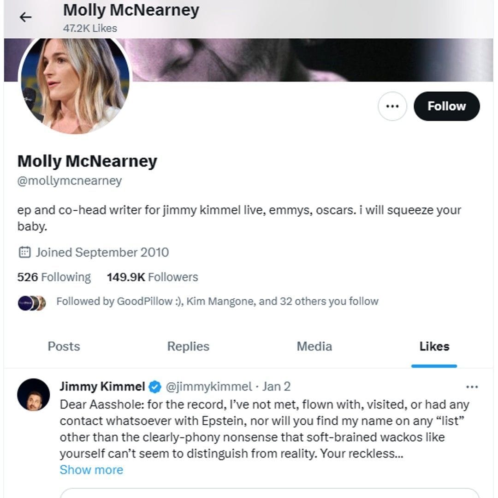Viewport: 498px width, 498px height.
Task: Open the profile more-options menu
Action: [392, 106]
